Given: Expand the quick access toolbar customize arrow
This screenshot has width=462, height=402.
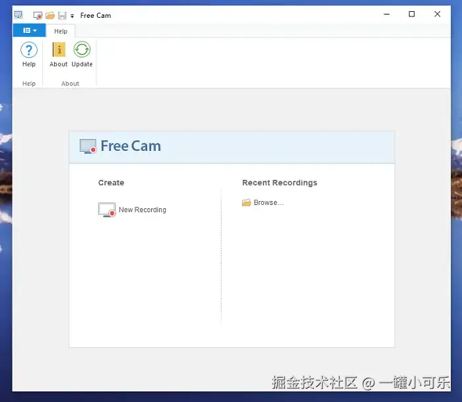Looking at the screenshot, I should (72, 16).
